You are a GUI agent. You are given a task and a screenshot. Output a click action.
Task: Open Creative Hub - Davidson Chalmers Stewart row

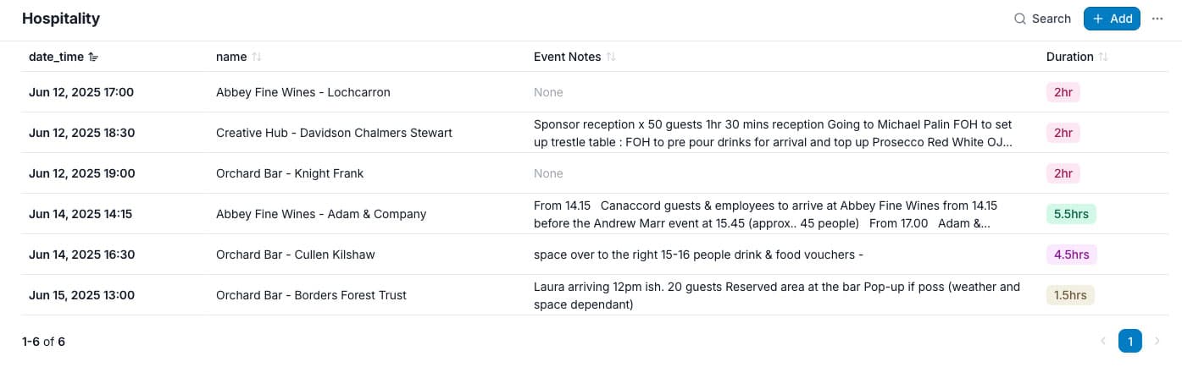(x=591, y=133)
